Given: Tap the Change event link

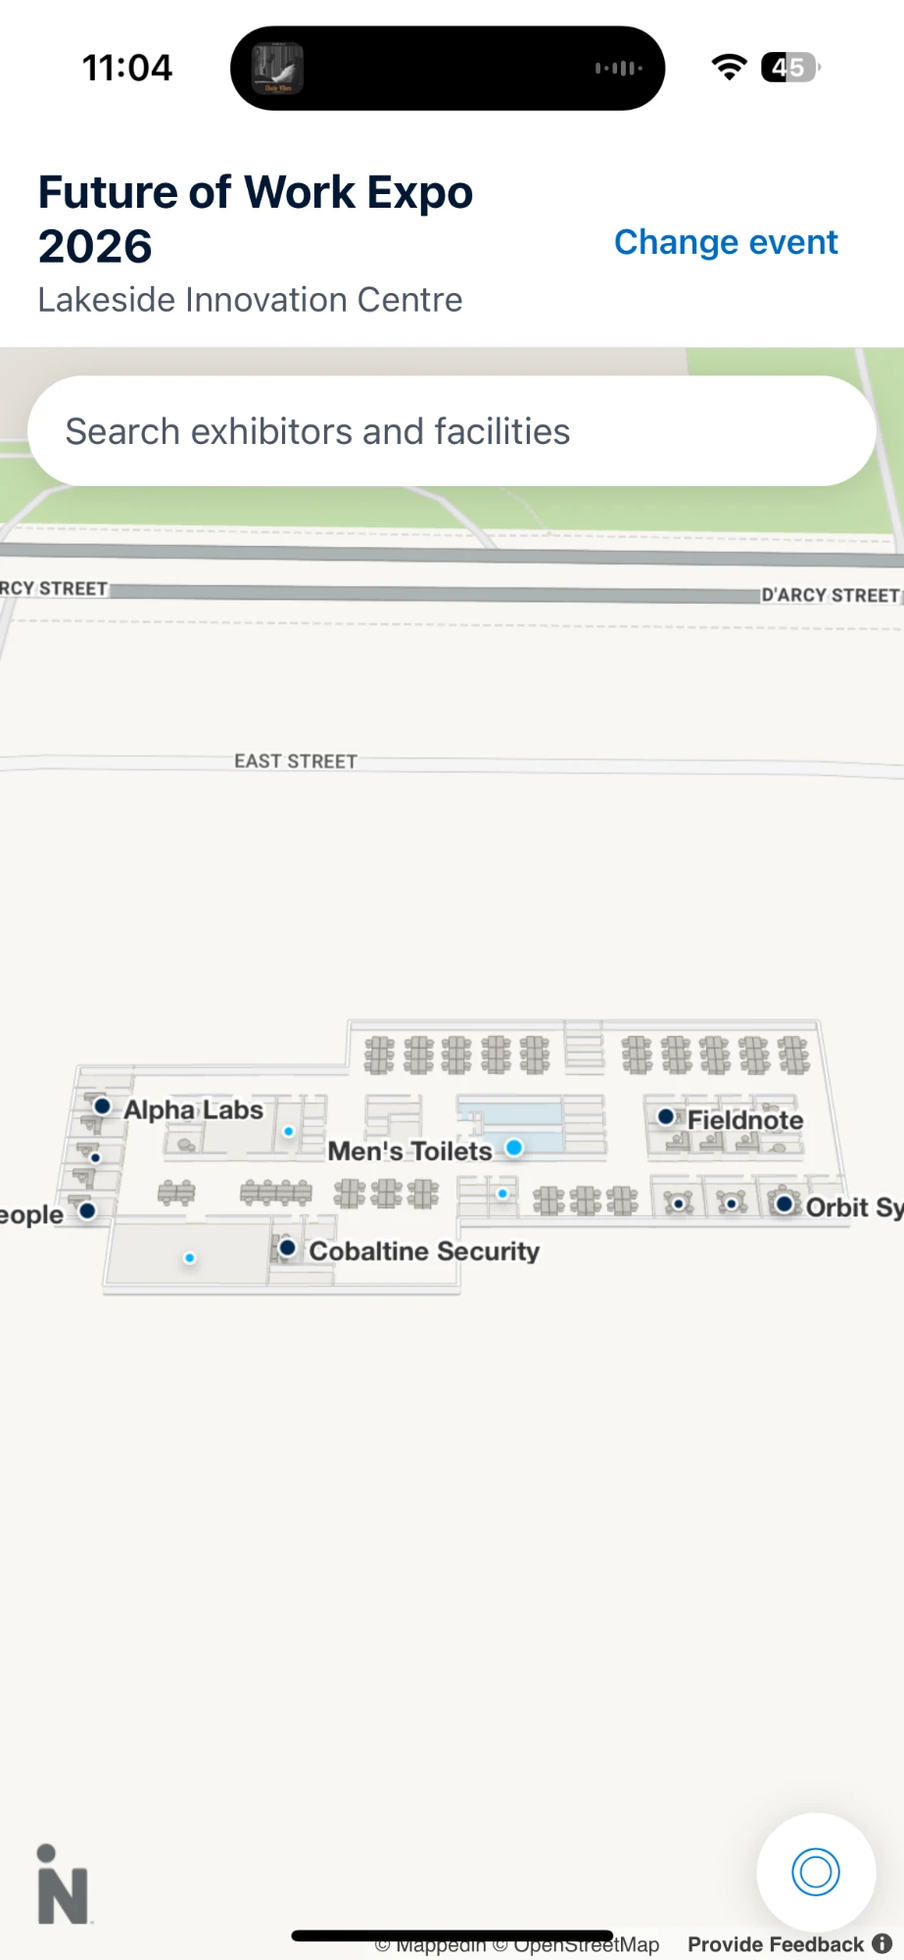Looking at the screenshot, I should [726, 242].
